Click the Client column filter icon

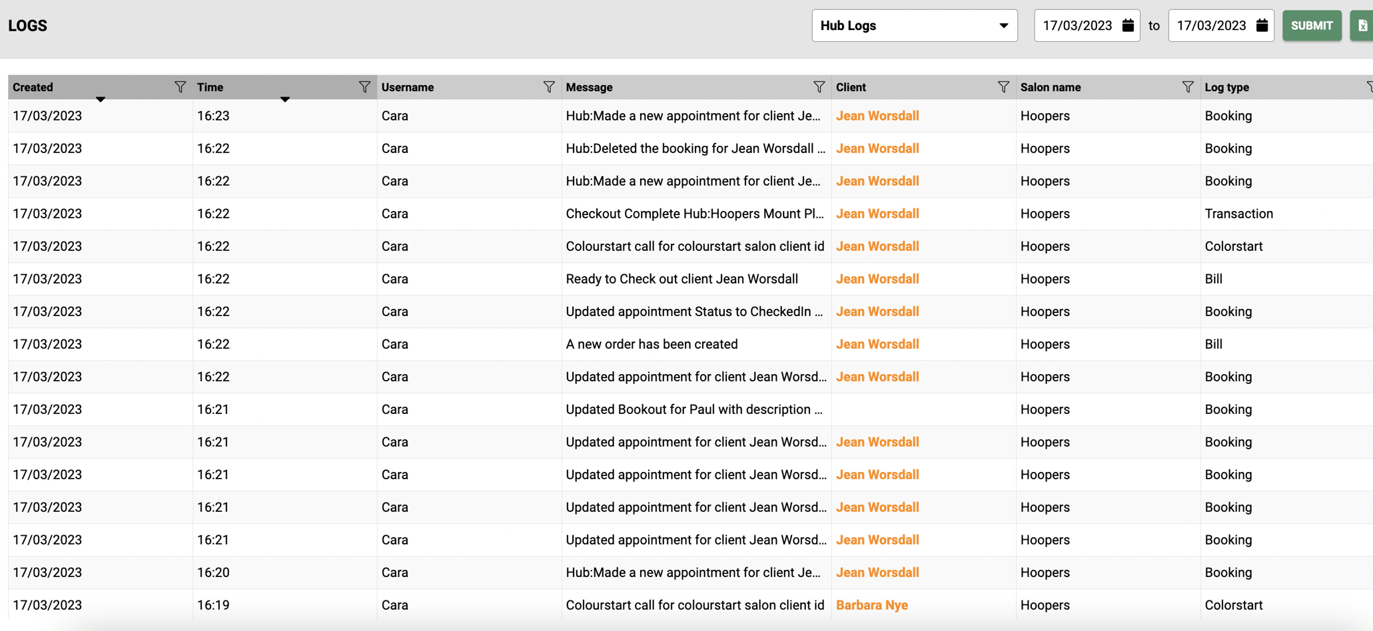tap(1003, 87)
